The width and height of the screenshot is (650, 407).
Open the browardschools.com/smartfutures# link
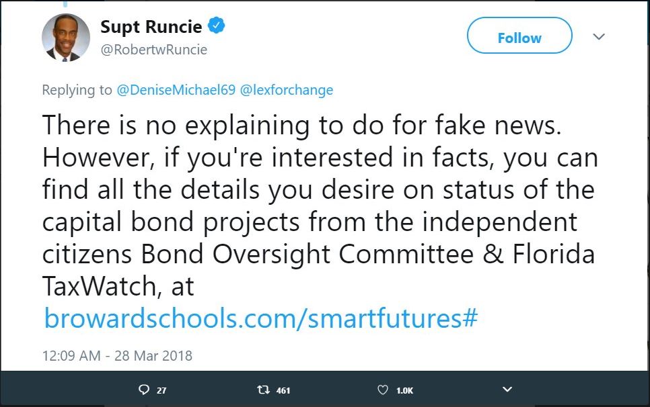tap(260, 318)
